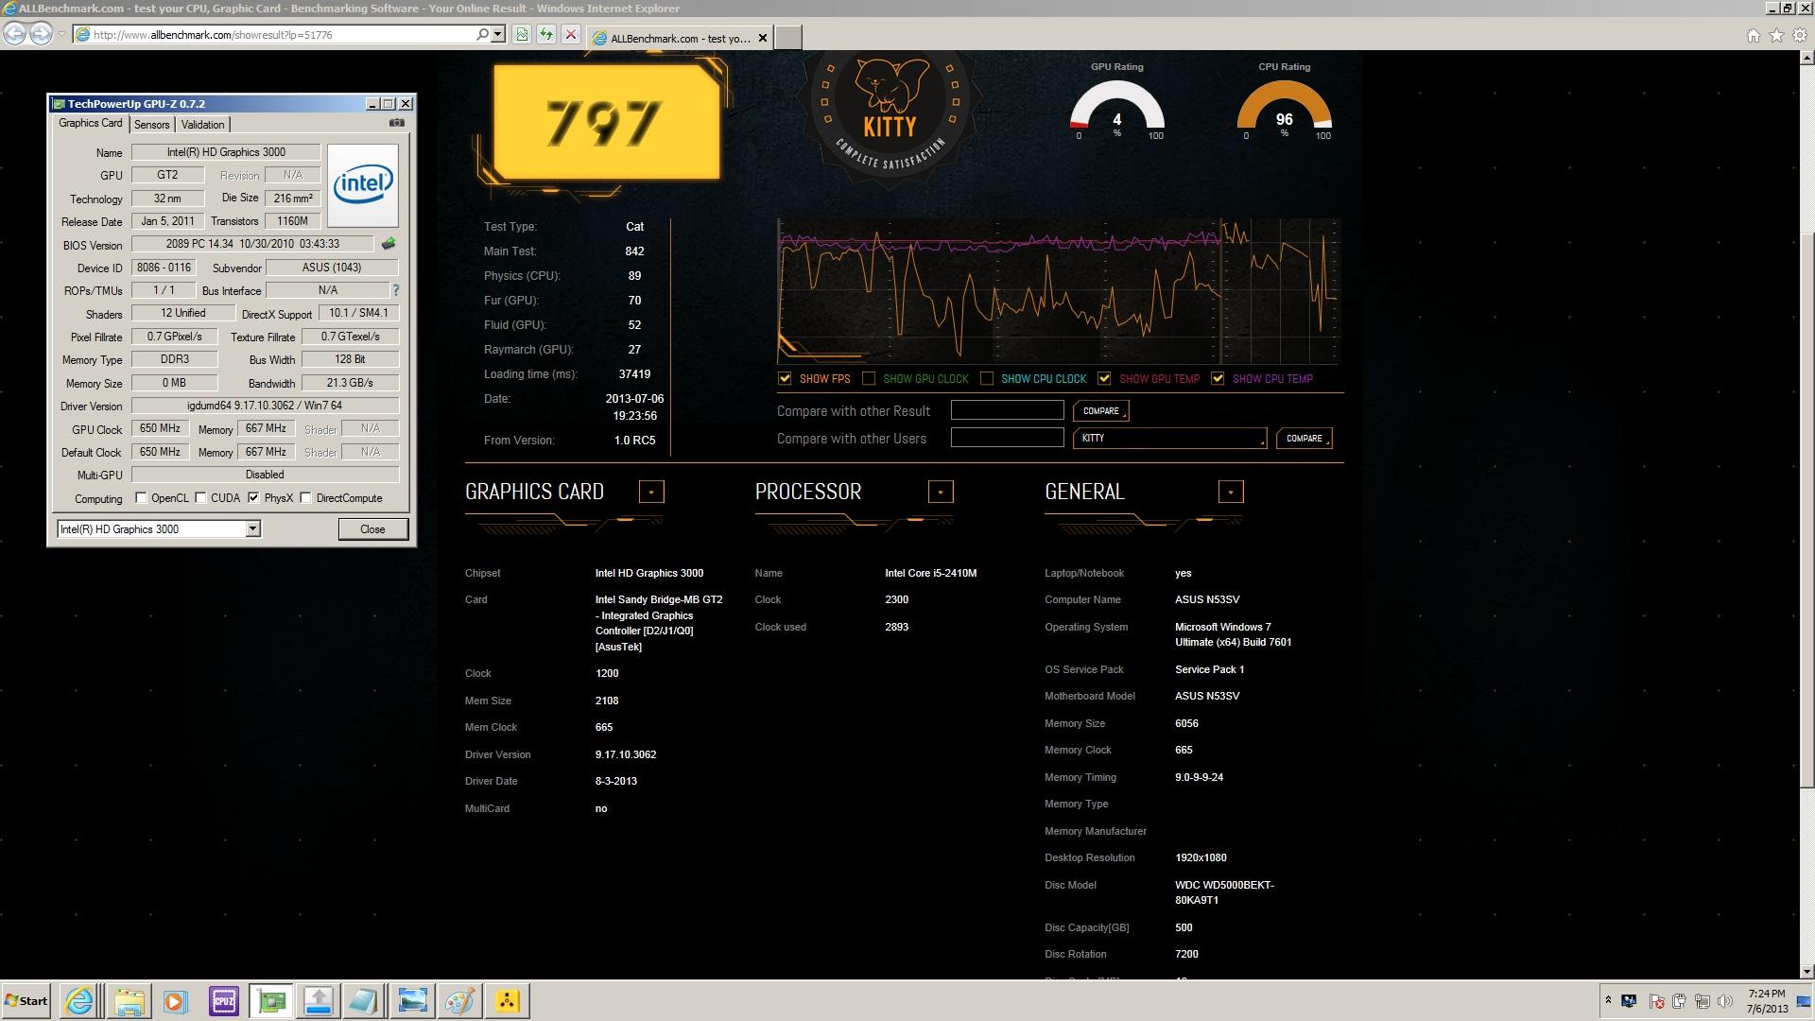This screenshot has width=1815, height=1021.
Task: Click the Compare with other Users field
Action: (1007, 438)
